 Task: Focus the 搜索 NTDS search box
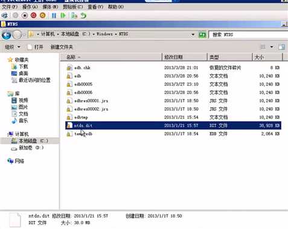248,35
